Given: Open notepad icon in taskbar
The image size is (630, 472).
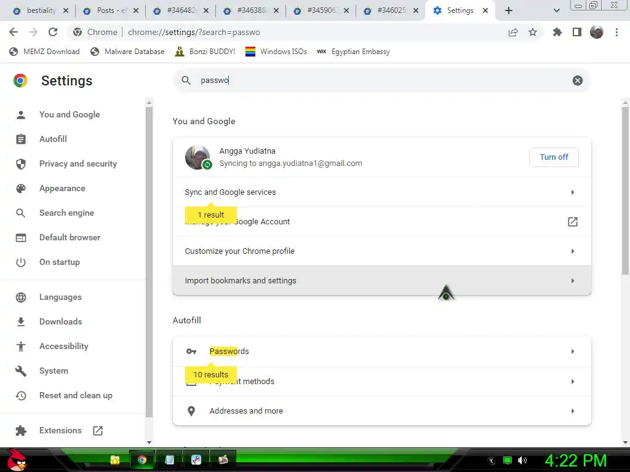Looking at the screenshot, I should (x=169, y=460).
